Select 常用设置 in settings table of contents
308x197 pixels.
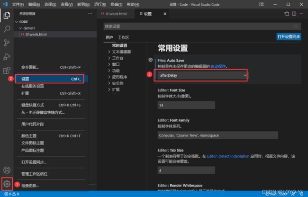click(119, 45)
